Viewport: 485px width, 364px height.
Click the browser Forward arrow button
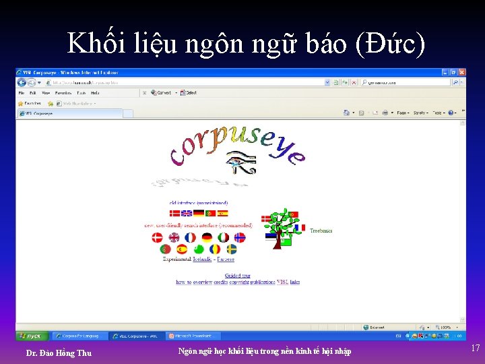point(32,83)
